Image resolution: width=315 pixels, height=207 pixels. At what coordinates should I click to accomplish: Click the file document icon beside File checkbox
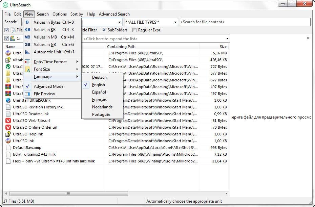point(13,30)
